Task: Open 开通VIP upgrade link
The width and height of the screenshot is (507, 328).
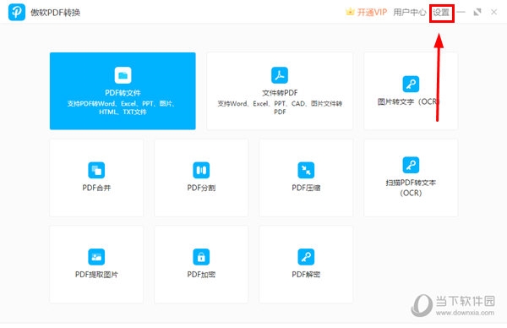Action: coord(372,13)
